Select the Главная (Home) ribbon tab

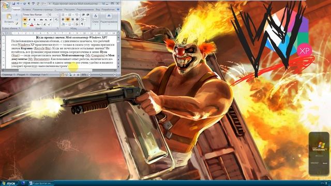pyautogui.click(x=16, y=9)
